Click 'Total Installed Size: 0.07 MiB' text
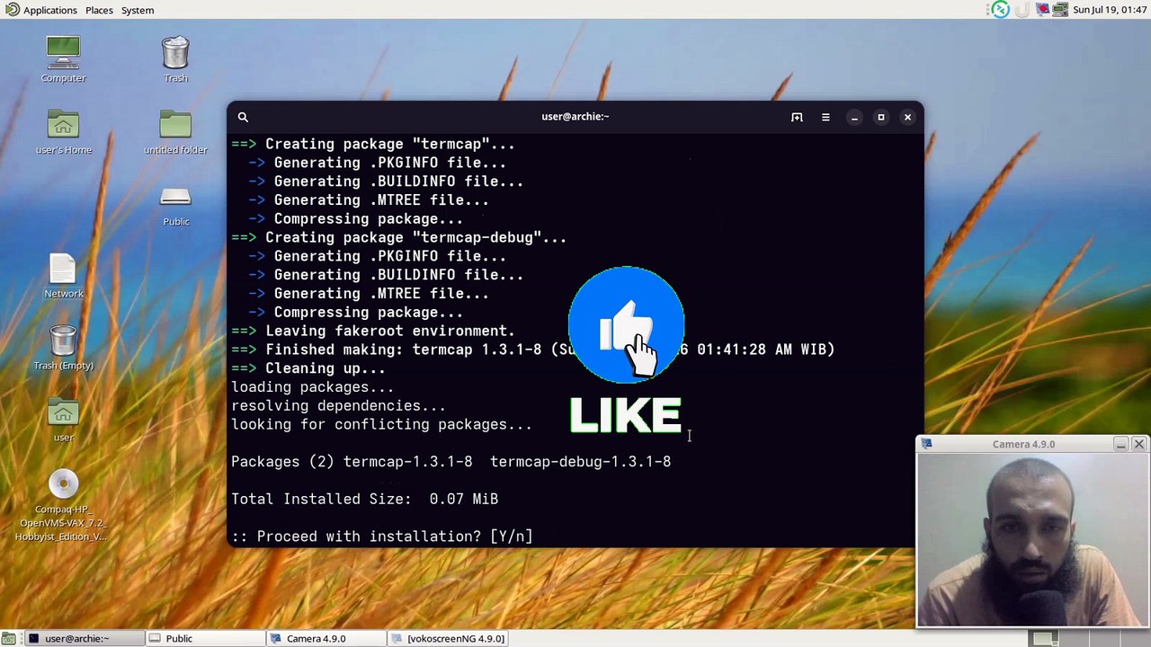The width and height of the screenshot is (1151, 647). [365, 499]
